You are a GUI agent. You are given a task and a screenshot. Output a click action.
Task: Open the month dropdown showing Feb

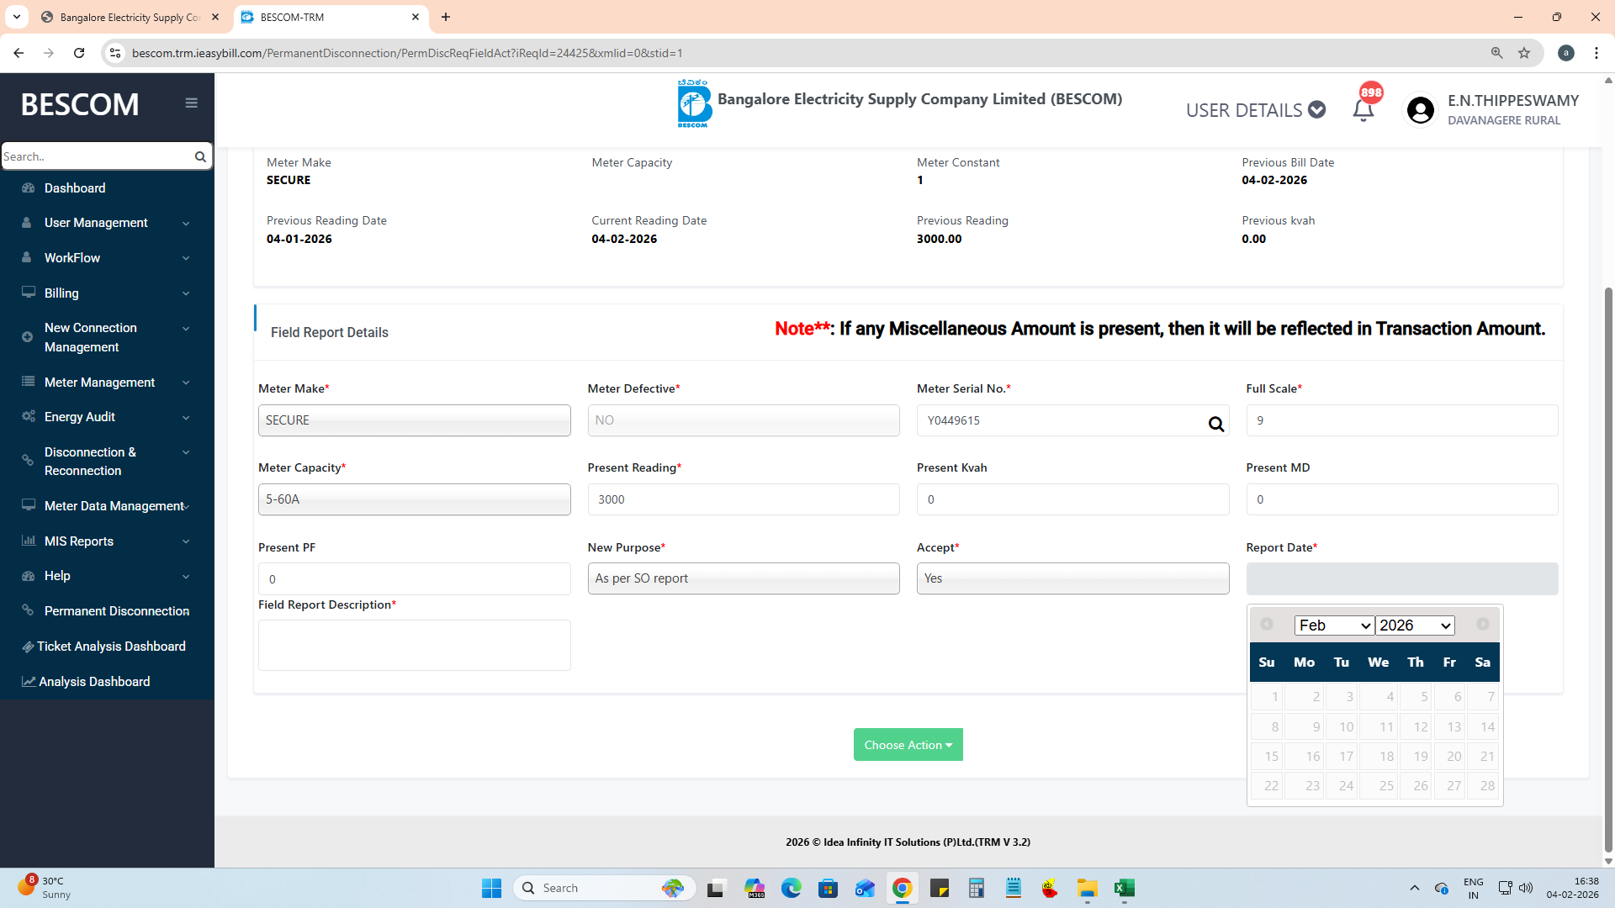click(x=1334, y=626)
